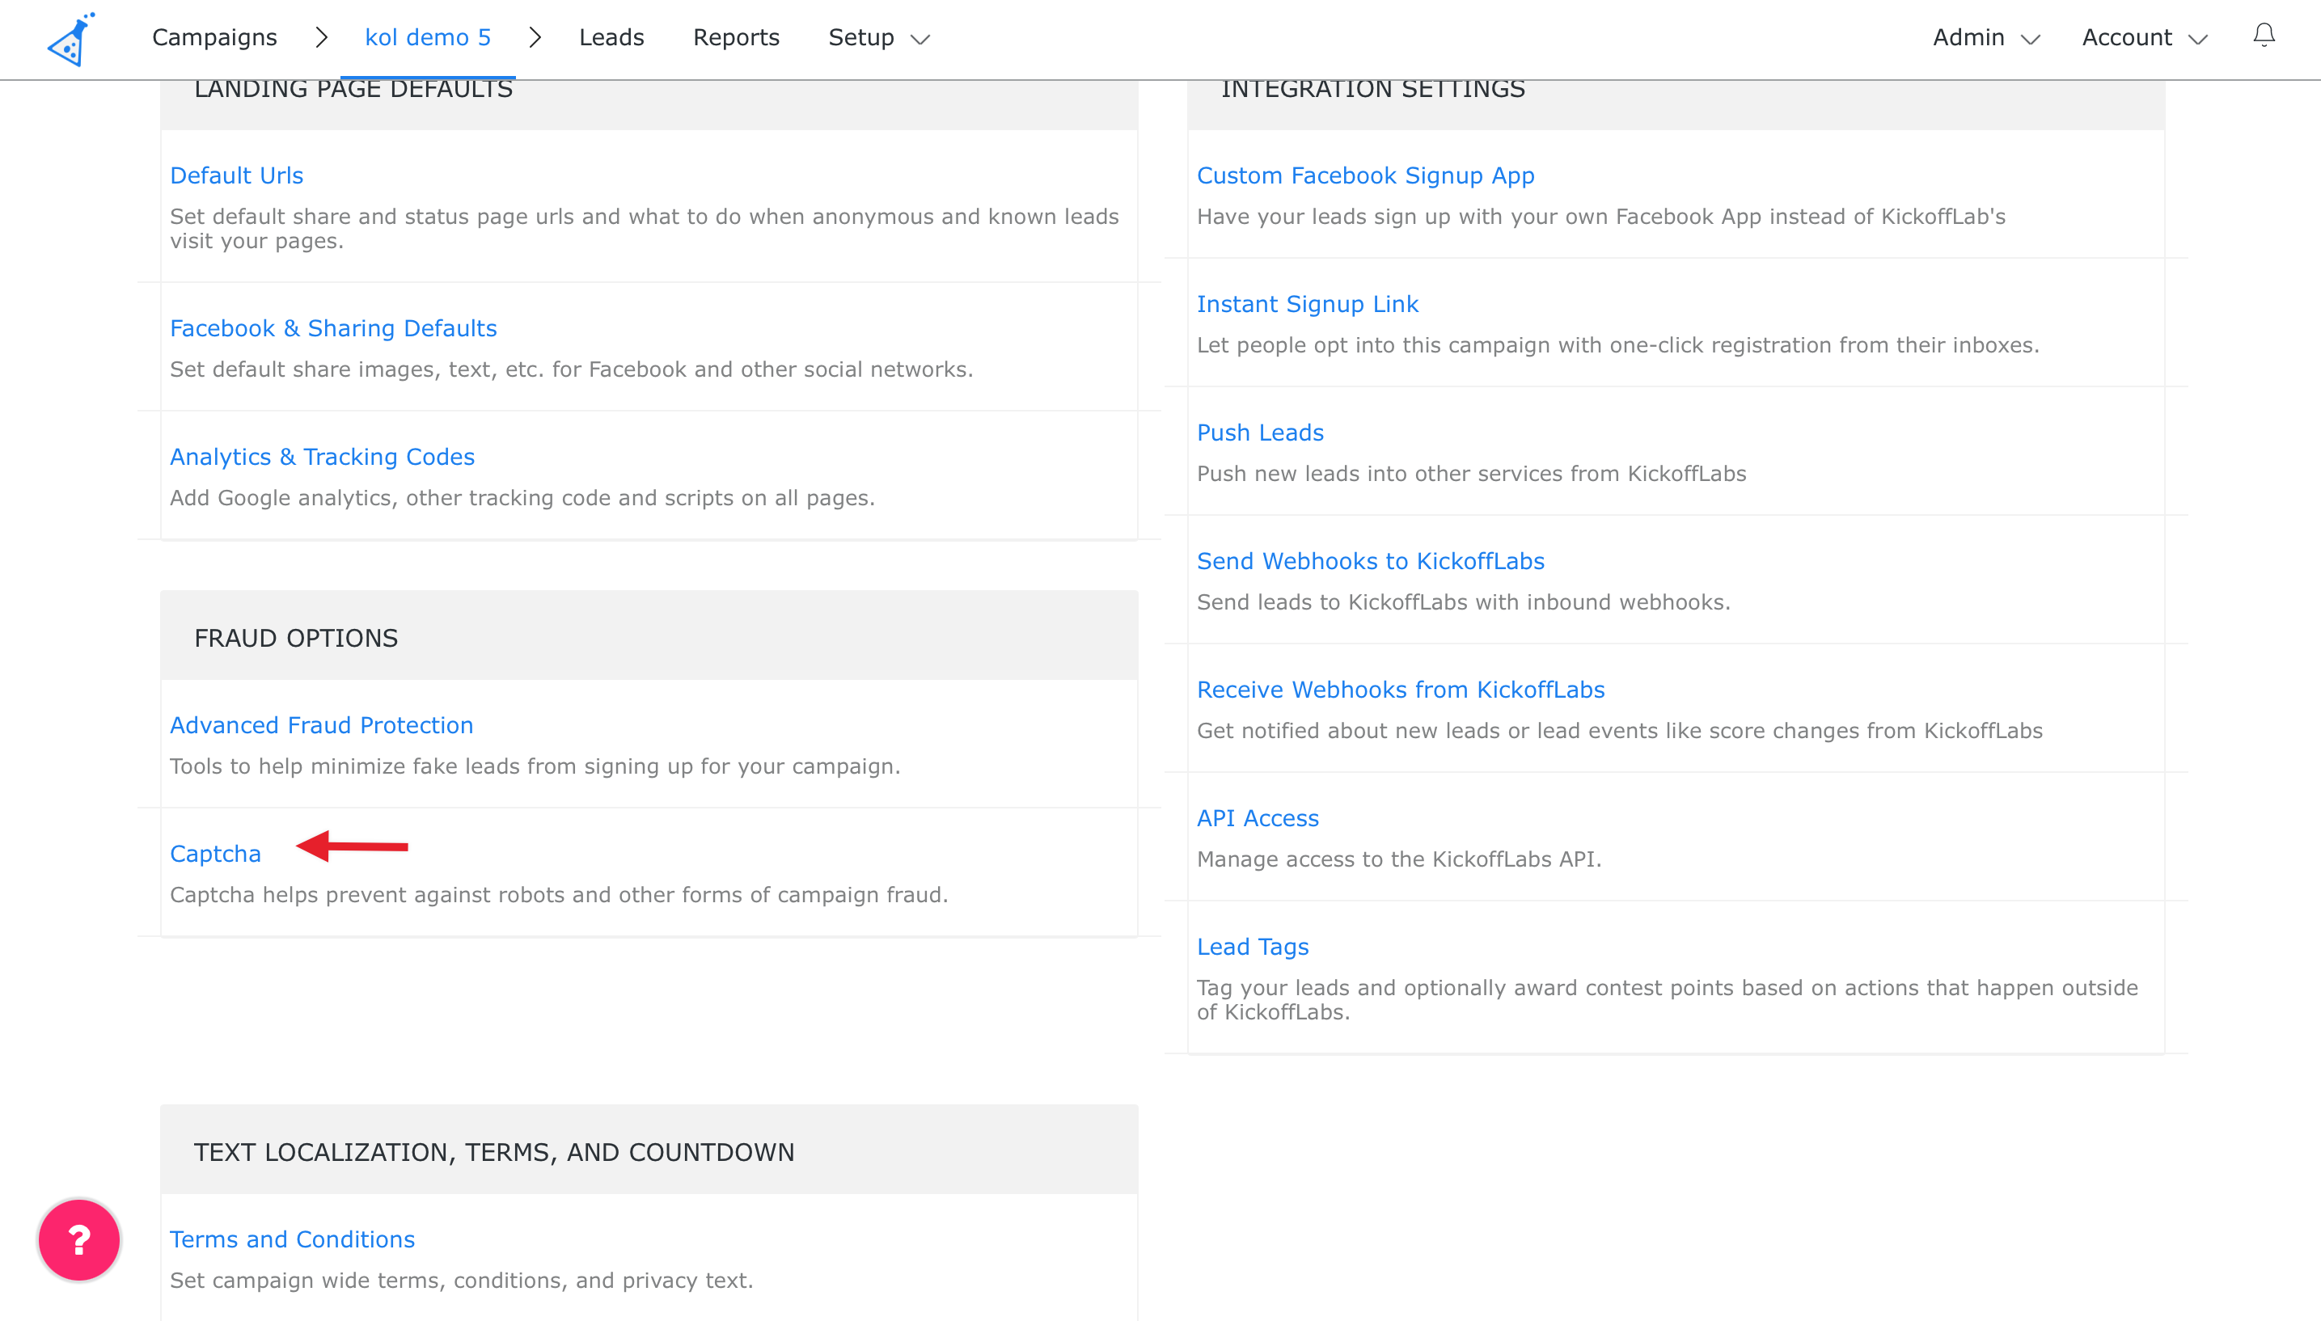Viewport: 2321px width, 1321px height.
Task: Open Terms and Conditions settings
Action: click(292, 1239)
